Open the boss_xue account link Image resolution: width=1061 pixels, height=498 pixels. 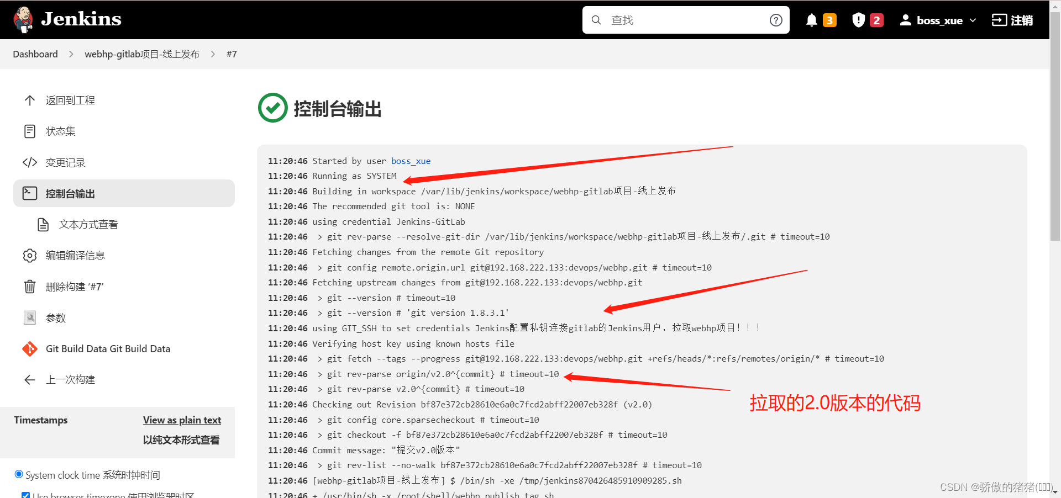[939, 20]
